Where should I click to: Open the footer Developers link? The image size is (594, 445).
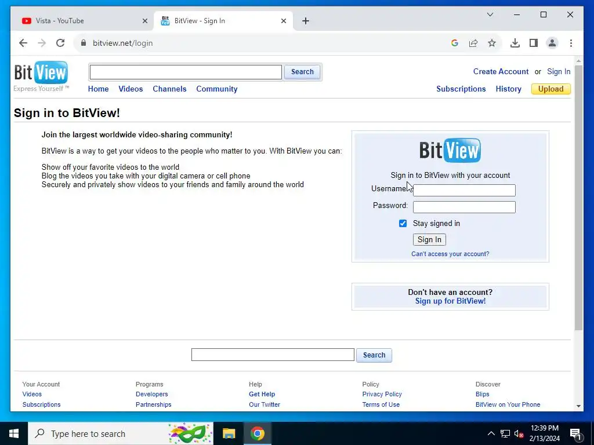pos(151,394)
